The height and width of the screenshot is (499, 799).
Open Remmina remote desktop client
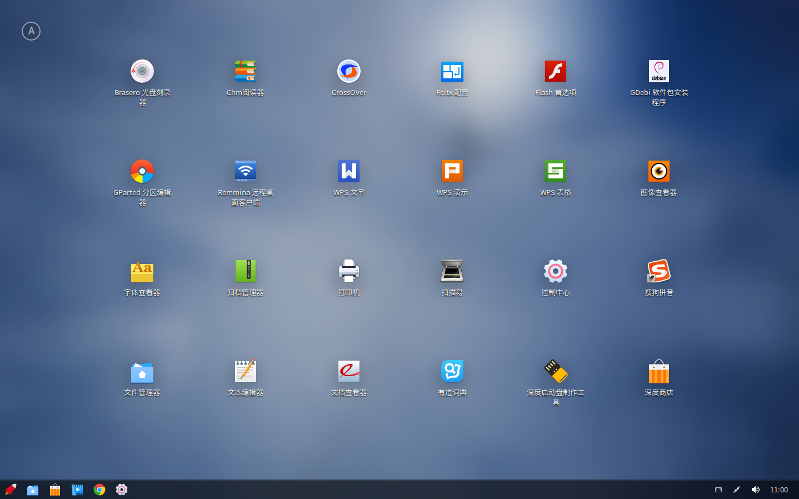tap(245, 172)
